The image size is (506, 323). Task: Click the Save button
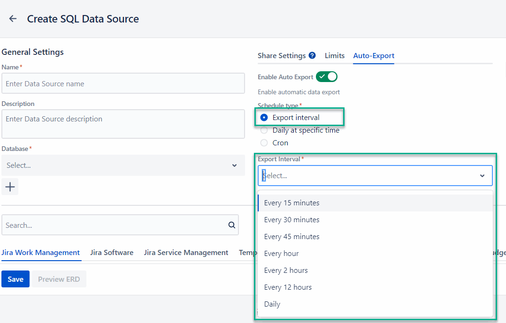point(15,279)
